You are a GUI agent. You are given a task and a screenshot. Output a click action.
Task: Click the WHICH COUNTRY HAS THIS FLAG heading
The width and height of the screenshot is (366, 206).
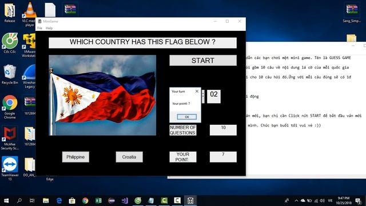tap(142, 43)
